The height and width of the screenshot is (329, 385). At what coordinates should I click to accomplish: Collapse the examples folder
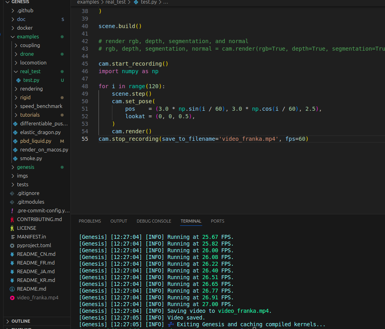pyautogui.click(x=28, y=37)
